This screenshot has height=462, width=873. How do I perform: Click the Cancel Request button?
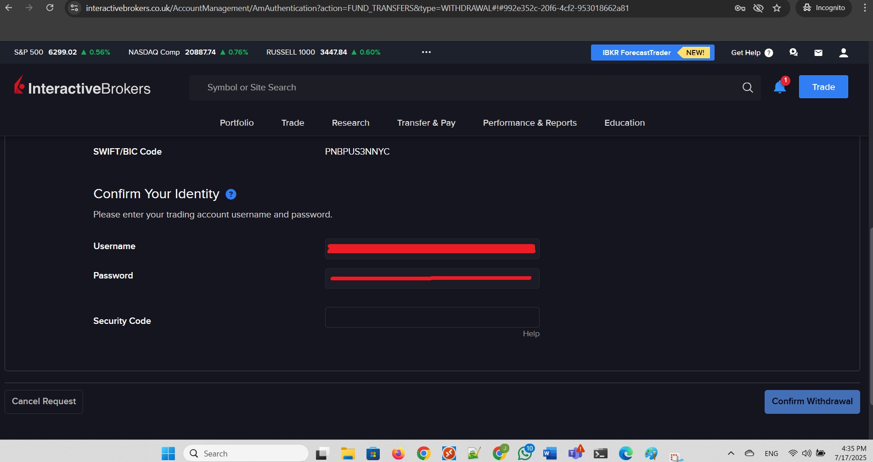coord(44,401)
